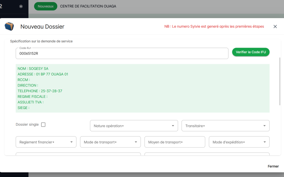Click into the Code ifu input field

point(122,53)
